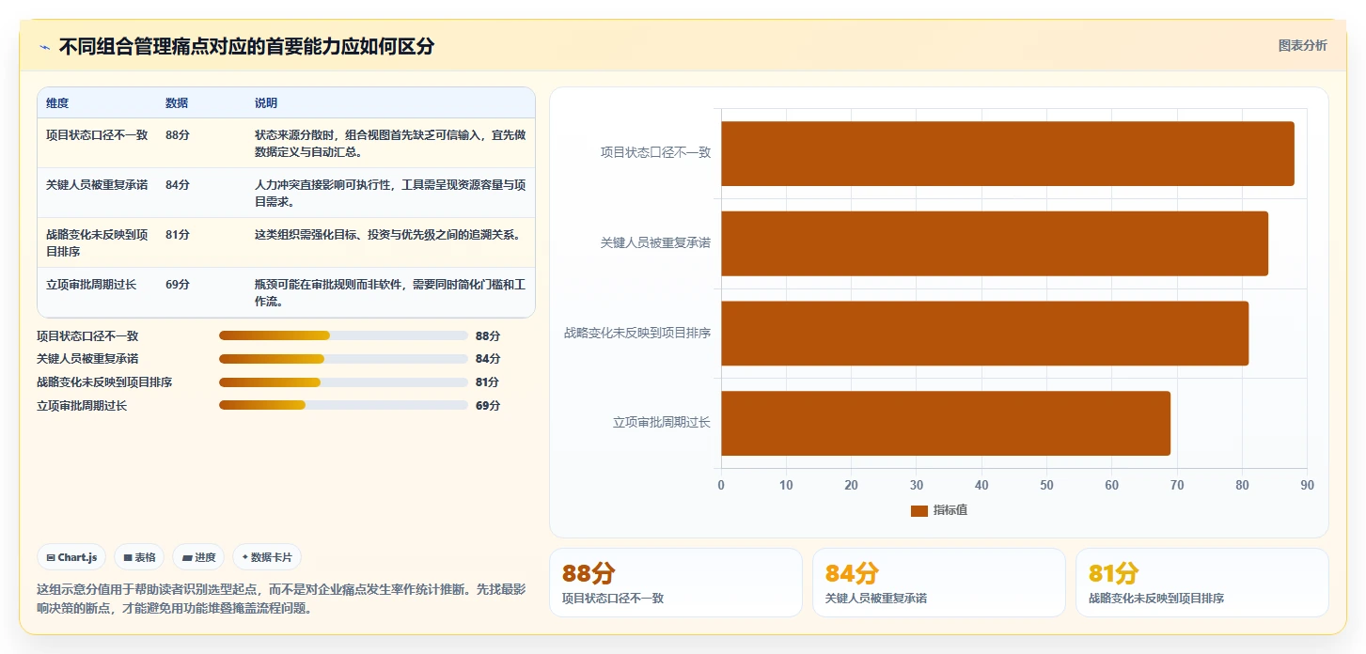Click the progress list label 立项审批周期过长
The width and height of the screenshot is (1366, 654).
coord(82,406)
